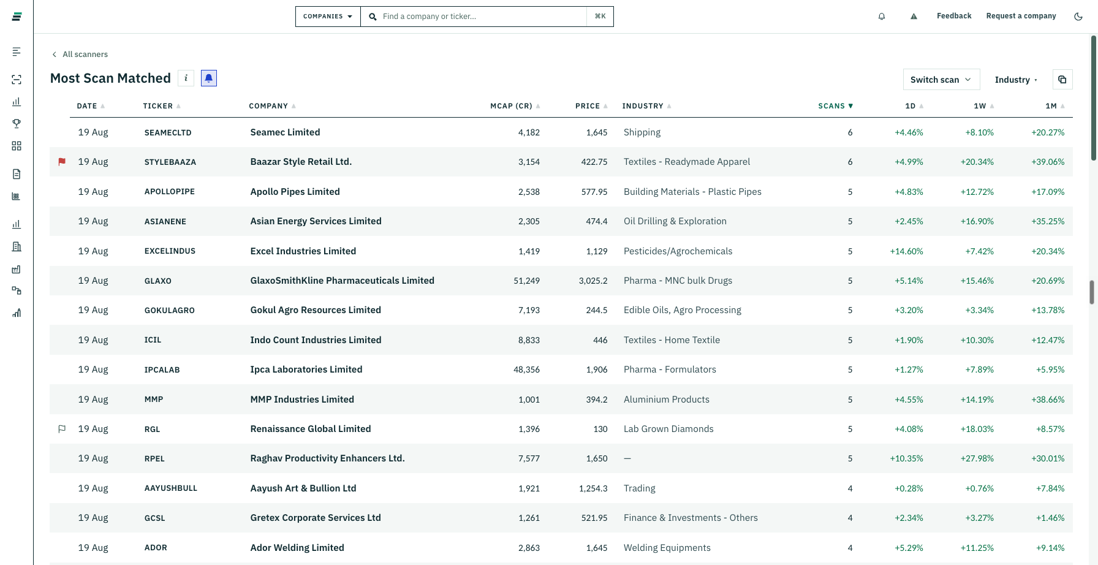Open Seamec Limited company page
The image size is (1098, 565).
pyautogui.click(x=285, y=132)
